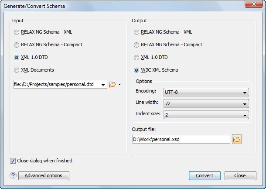Toggle Close dialog when finished checkbox
Image resolution: width=266 pixels, height=189 pixels.
pos(13,161)
